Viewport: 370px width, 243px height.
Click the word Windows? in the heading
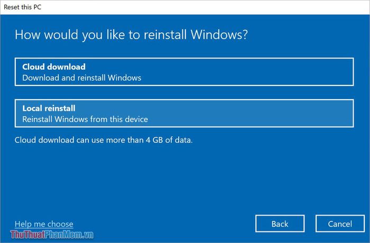[x=219, y=35]
